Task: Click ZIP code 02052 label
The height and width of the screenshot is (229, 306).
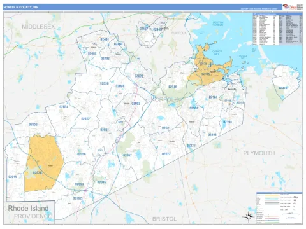Action: click(85, 119)
